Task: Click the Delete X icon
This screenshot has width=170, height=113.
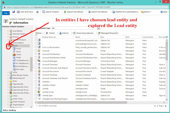Action: pyautogui.click(x=47, y=33)
